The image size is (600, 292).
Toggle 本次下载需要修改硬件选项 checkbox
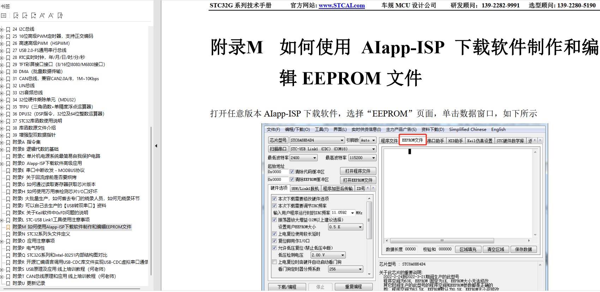pos(274,199)
